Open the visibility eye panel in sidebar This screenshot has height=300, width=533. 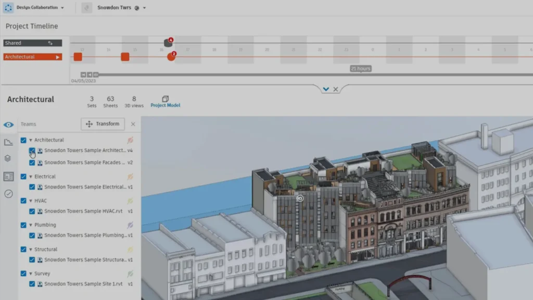coord(8,125)
